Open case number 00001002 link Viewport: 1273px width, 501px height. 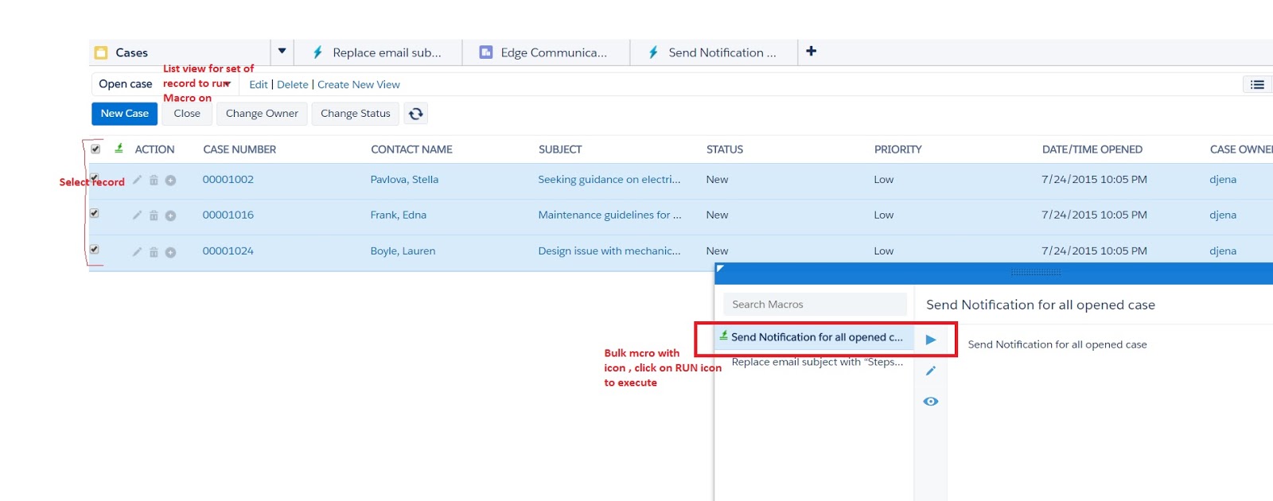[x=228, y=180]
